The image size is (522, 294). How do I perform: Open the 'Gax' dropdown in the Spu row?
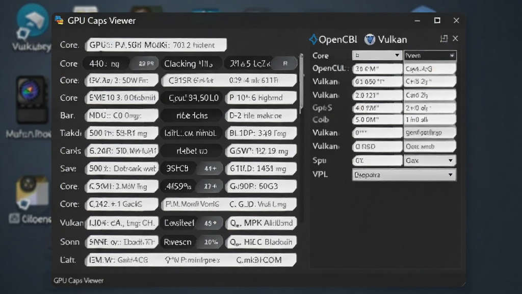pyautogui.click(x=430, y=160)
